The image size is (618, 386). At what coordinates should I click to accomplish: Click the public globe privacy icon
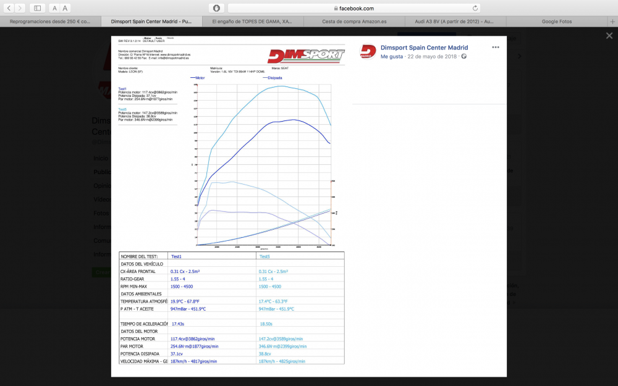pos(463,56)
